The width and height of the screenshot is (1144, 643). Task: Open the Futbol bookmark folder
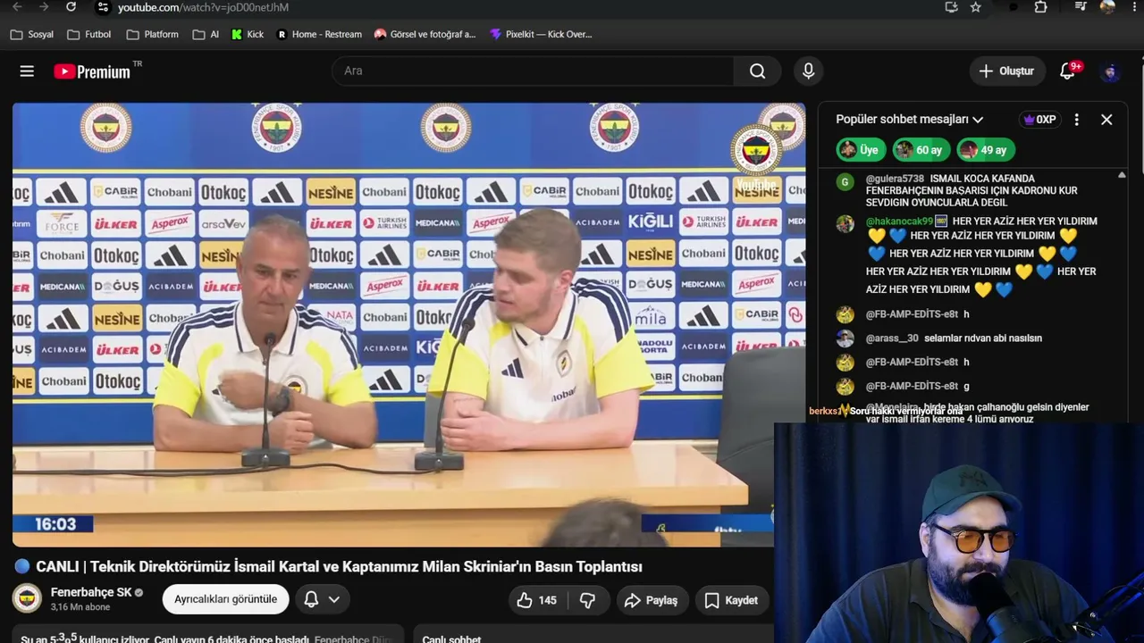tap(88, 35)
